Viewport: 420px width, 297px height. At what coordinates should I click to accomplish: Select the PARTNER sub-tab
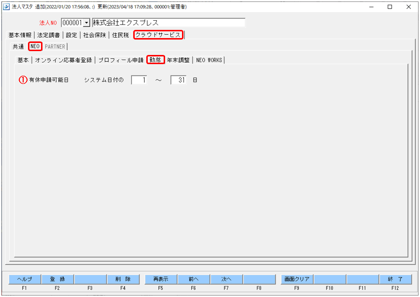55,47
